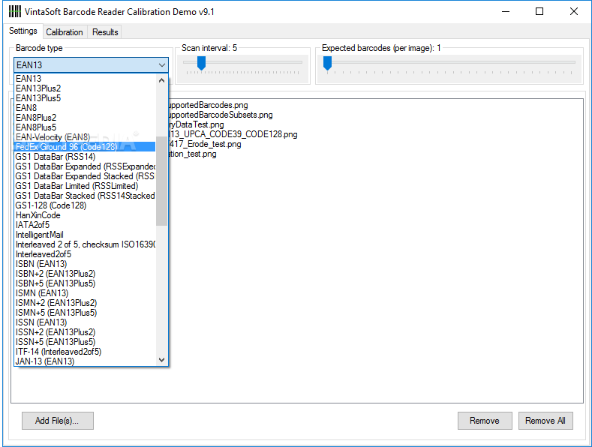Minimize the VintaSoft window
Screen dimensions: 592x447
pos(506,11)
